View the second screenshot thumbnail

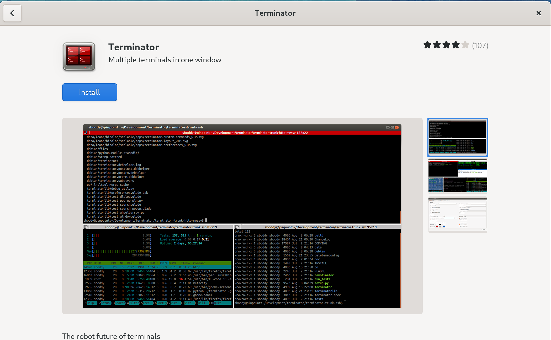click(458, 176)
